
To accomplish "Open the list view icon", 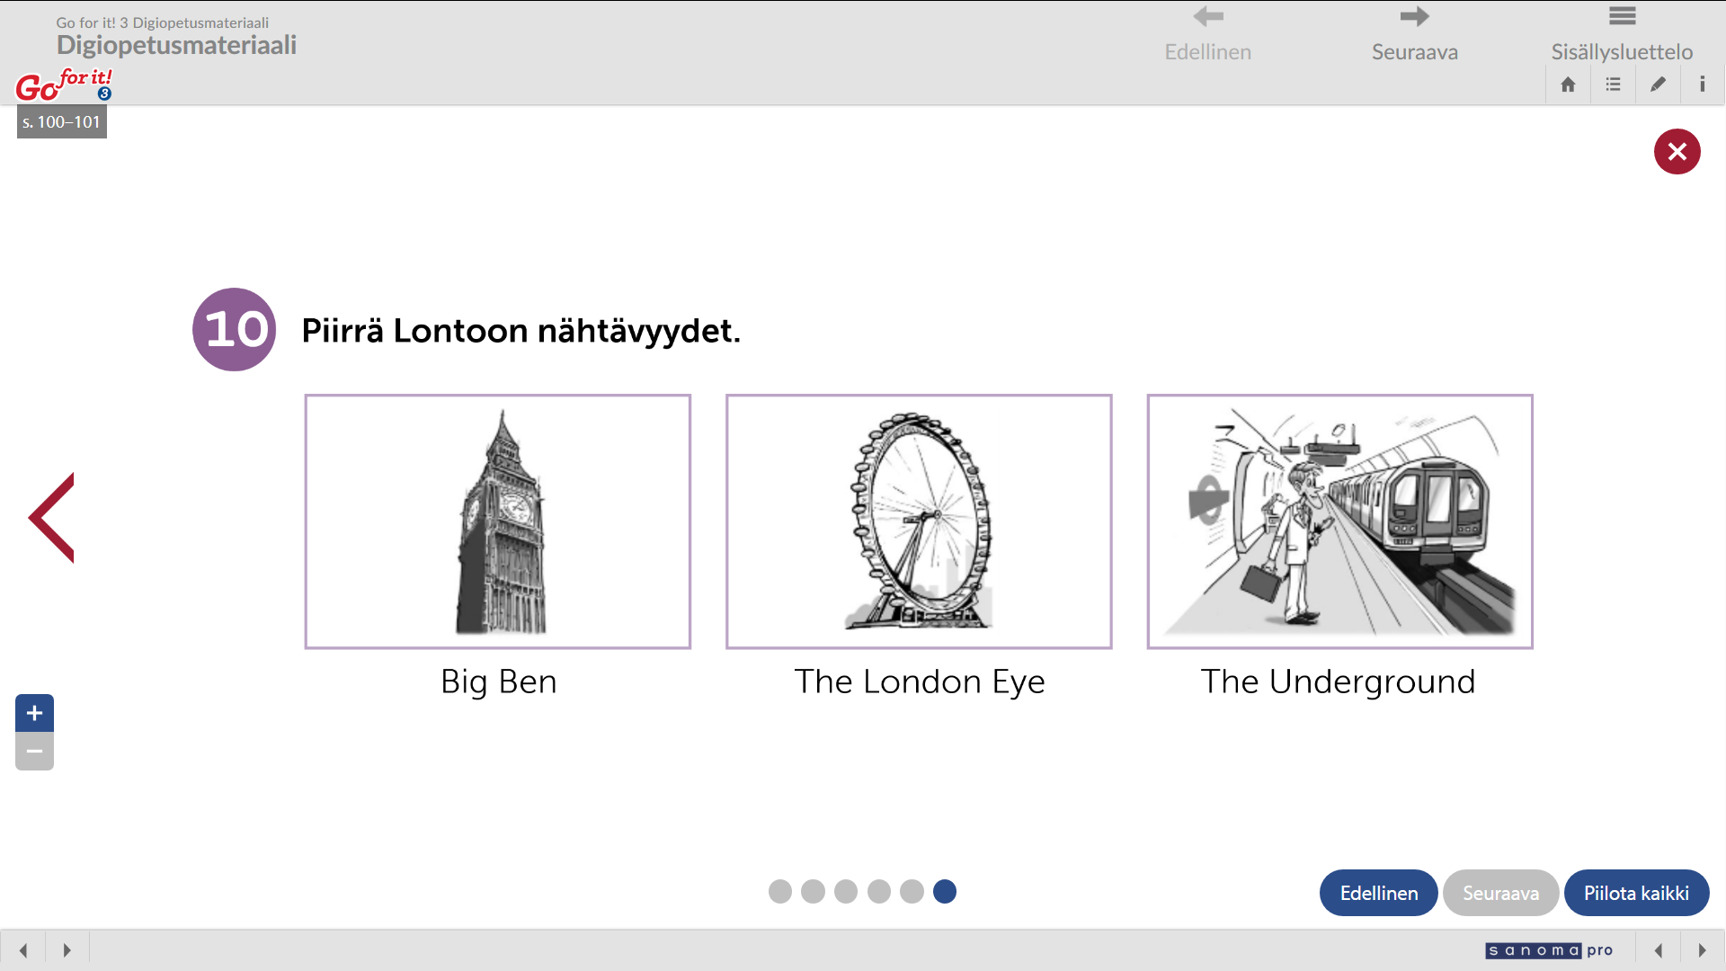I will pyautogui.click(x=1613, y=85).
